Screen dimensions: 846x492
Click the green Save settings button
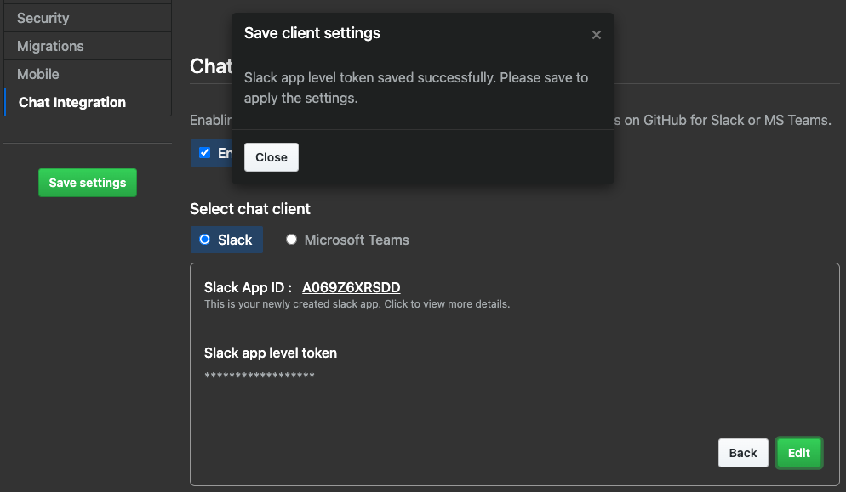coord(88,183)
